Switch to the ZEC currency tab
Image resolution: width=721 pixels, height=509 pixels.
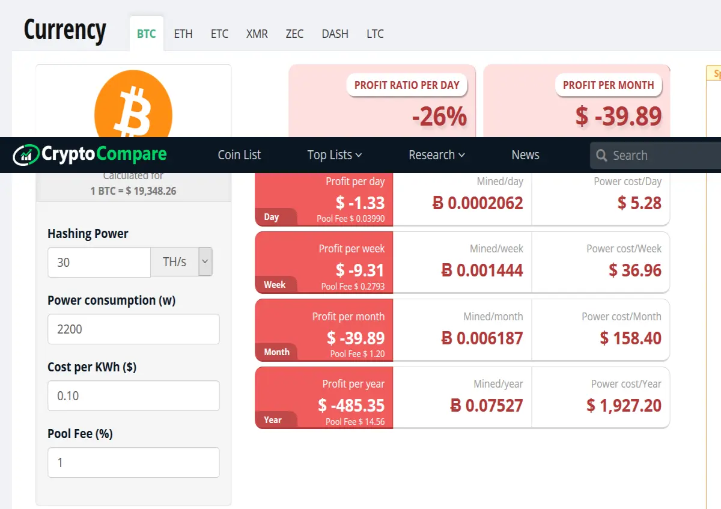[294, 34]
